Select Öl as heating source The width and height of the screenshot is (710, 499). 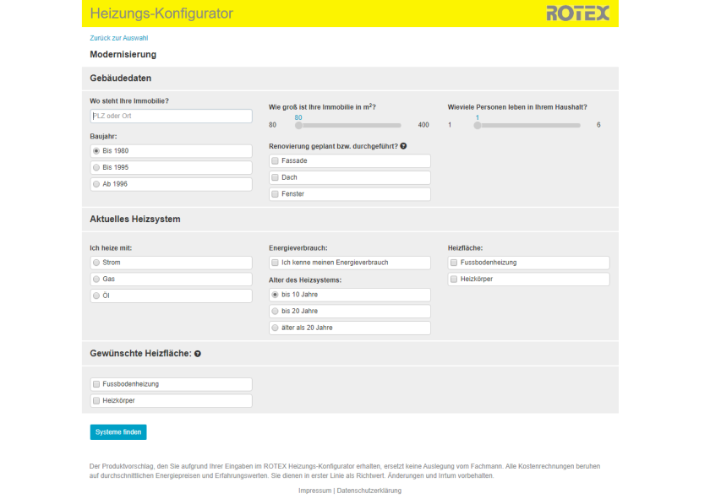tap(96, 296)
